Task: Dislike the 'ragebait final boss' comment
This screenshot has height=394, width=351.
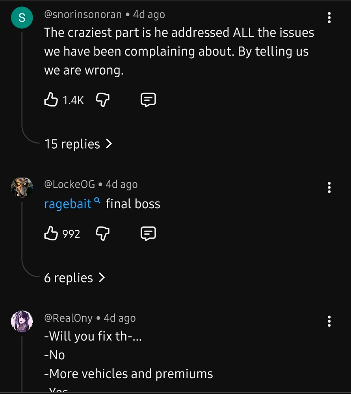Action: pyautogui.click(x=102, y=233)
